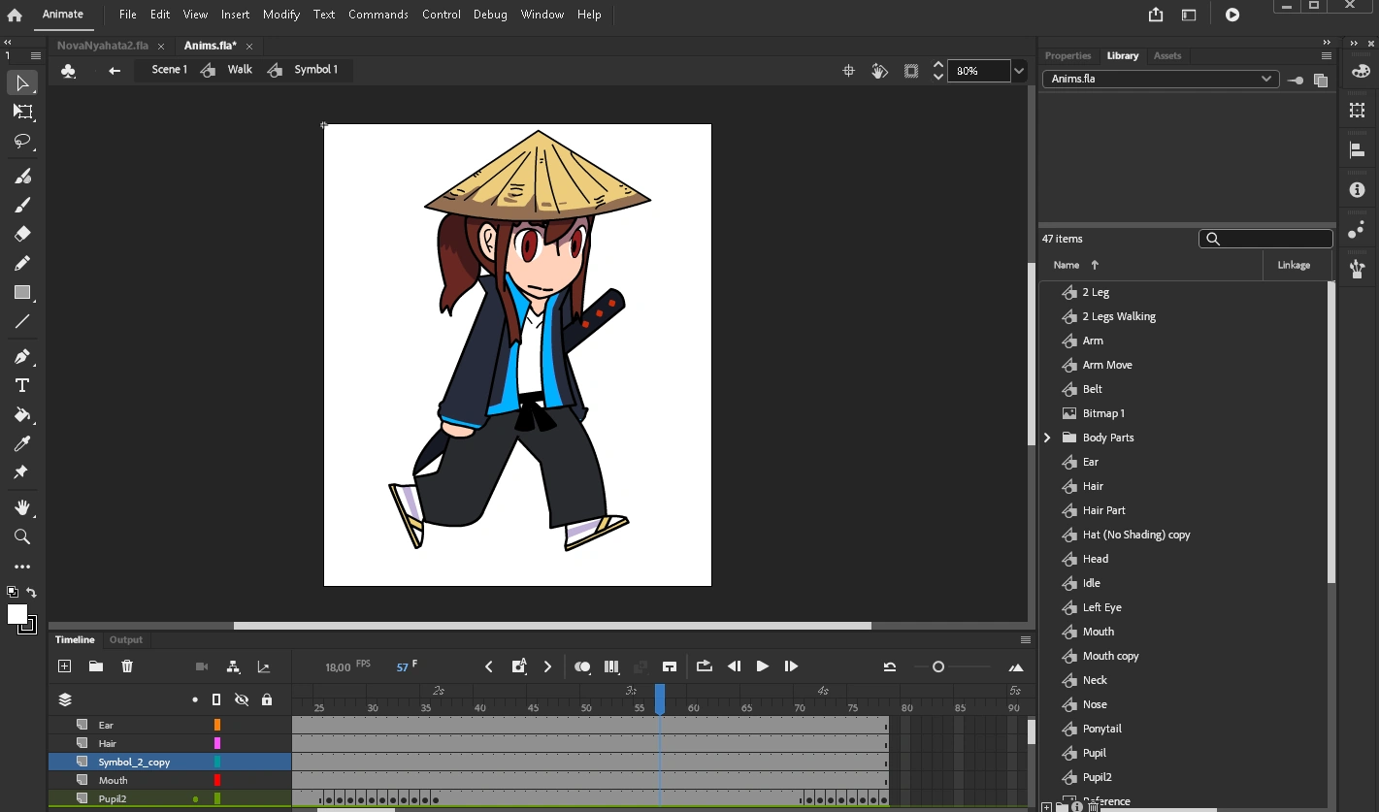This screenshot has height=812, width=1379.
Task: Select the Text tool
Action: [x=22, y=385]
